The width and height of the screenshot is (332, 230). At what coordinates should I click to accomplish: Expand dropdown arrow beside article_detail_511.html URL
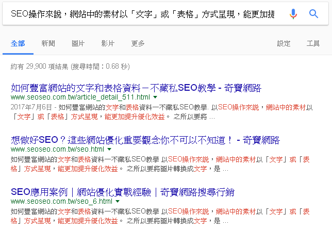[155, 97]
